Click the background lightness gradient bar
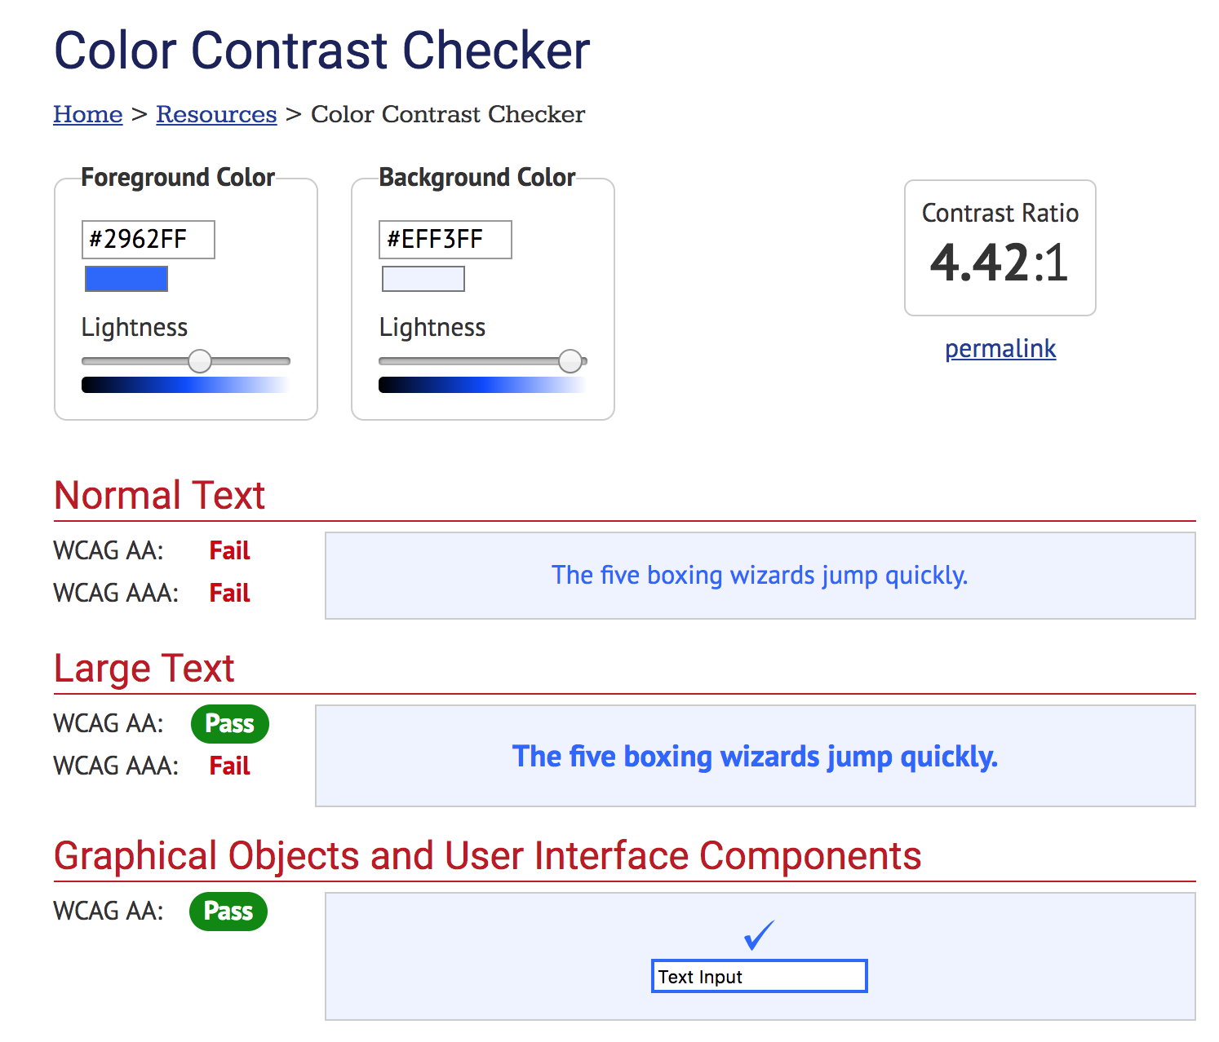 point(481,383)
